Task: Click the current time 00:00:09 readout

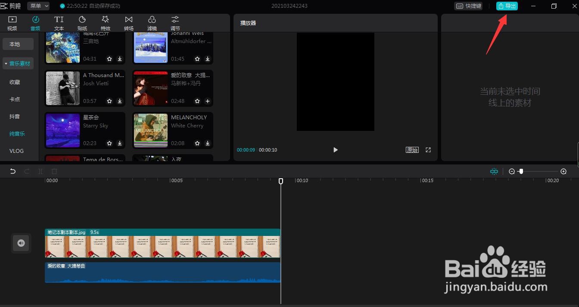Action: 246,150
